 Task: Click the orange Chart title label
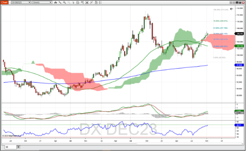[4, 2]
